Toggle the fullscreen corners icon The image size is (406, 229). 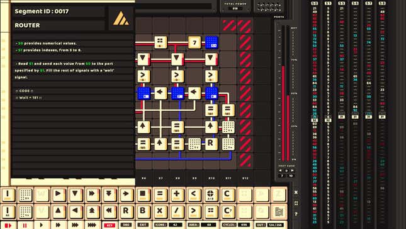click(296, 203)
